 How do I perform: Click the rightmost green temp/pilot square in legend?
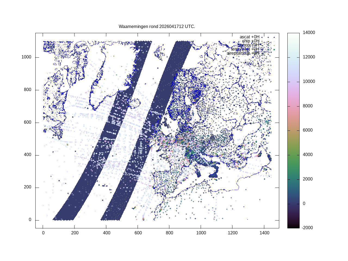click(274, 49)
